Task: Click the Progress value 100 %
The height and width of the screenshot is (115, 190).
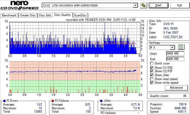Action: point(183,104)
